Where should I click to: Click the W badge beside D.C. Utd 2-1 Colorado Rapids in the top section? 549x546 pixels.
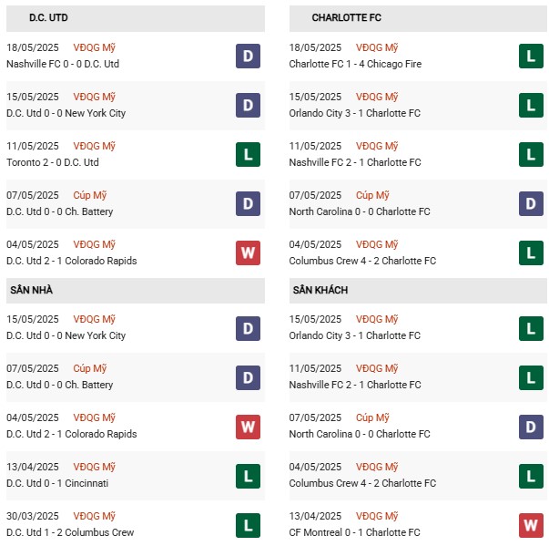pos(248,253)
